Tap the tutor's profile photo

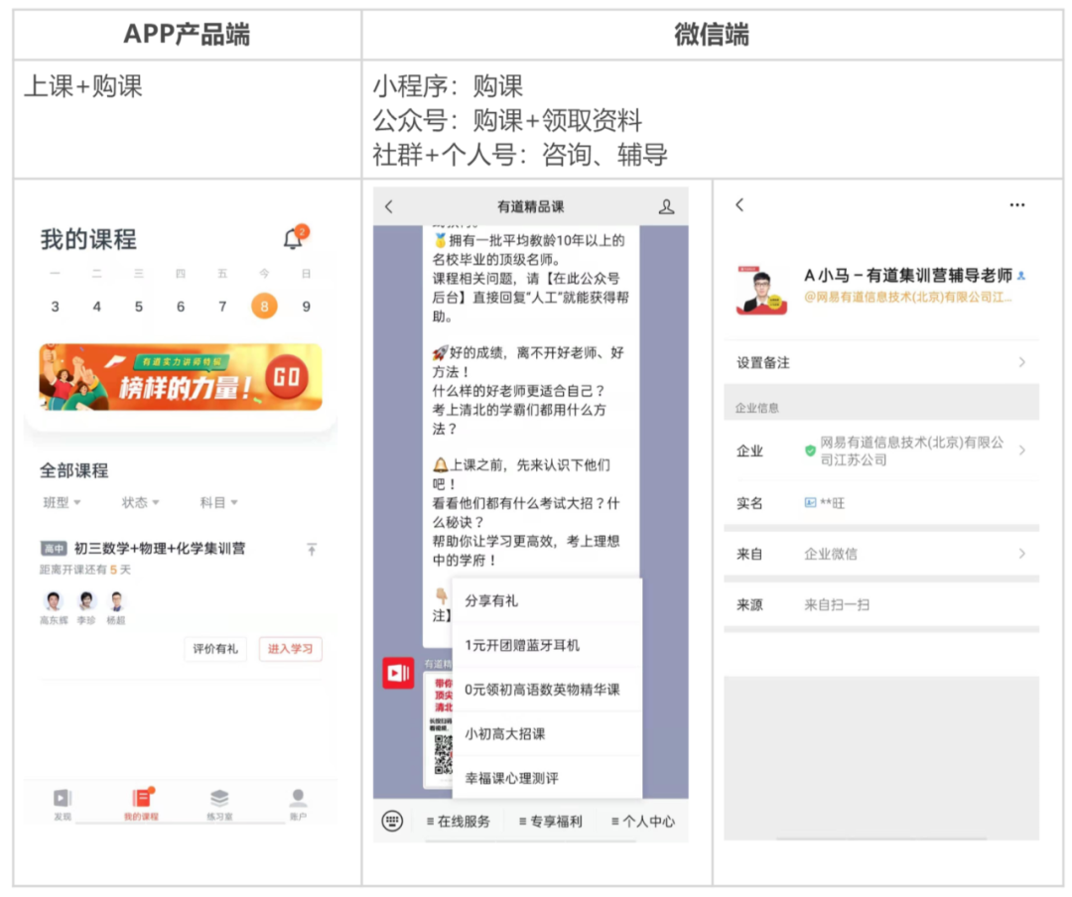pos(761,290)
